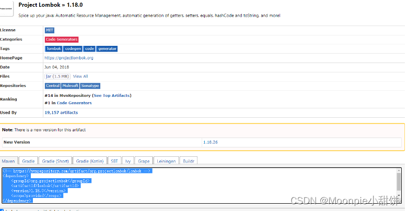The height and width of the screenshot is (211, 407).
Task: Select the codegen tag
Action: tap(73, 48)
